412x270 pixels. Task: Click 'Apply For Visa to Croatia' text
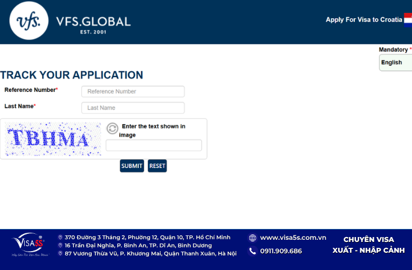364,20
